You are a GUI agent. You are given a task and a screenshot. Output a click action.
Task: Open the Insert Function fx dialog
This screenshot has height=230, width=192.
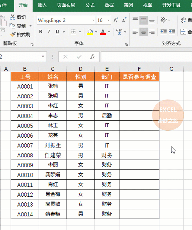(x=92, y=57)
